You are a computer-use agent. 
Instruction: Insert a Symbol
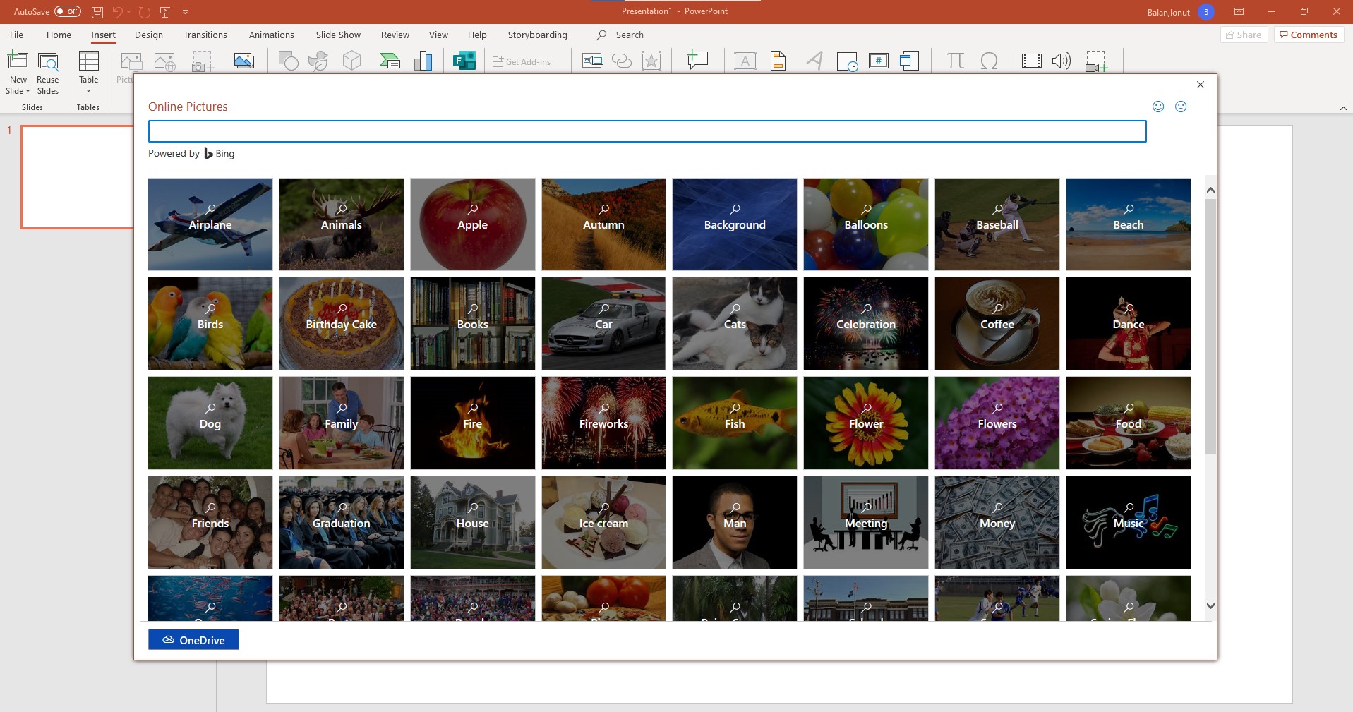(x=990, y=61)
